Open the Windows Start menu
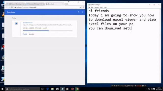The image size is (163, 91). tap(2, 89)
